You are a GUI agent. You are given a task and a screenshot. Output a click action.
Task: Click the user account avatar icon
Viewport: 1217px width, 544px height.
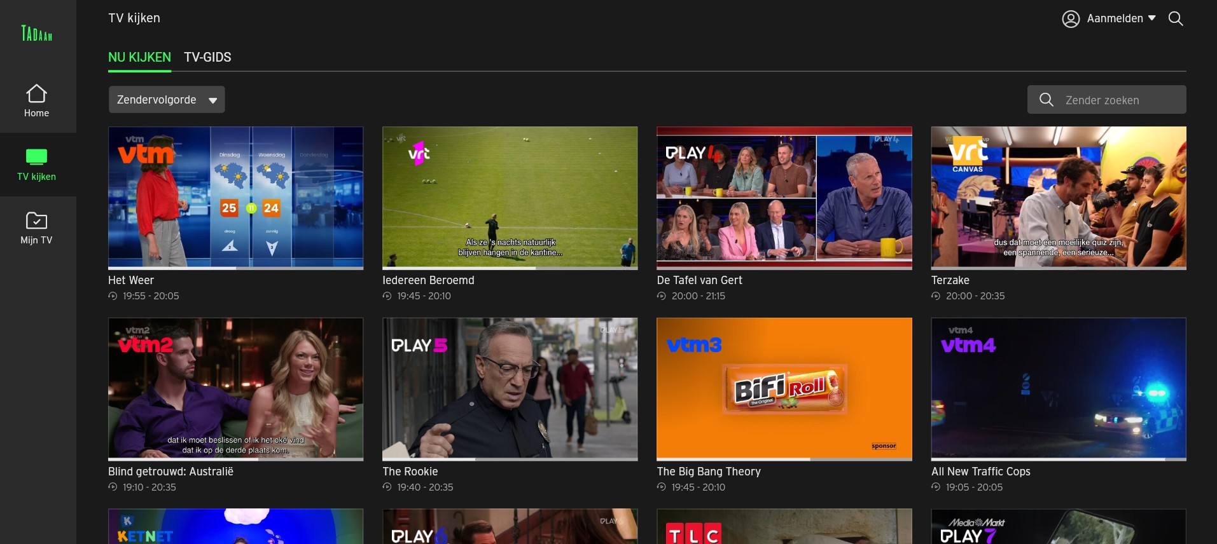pos(1071,19)
